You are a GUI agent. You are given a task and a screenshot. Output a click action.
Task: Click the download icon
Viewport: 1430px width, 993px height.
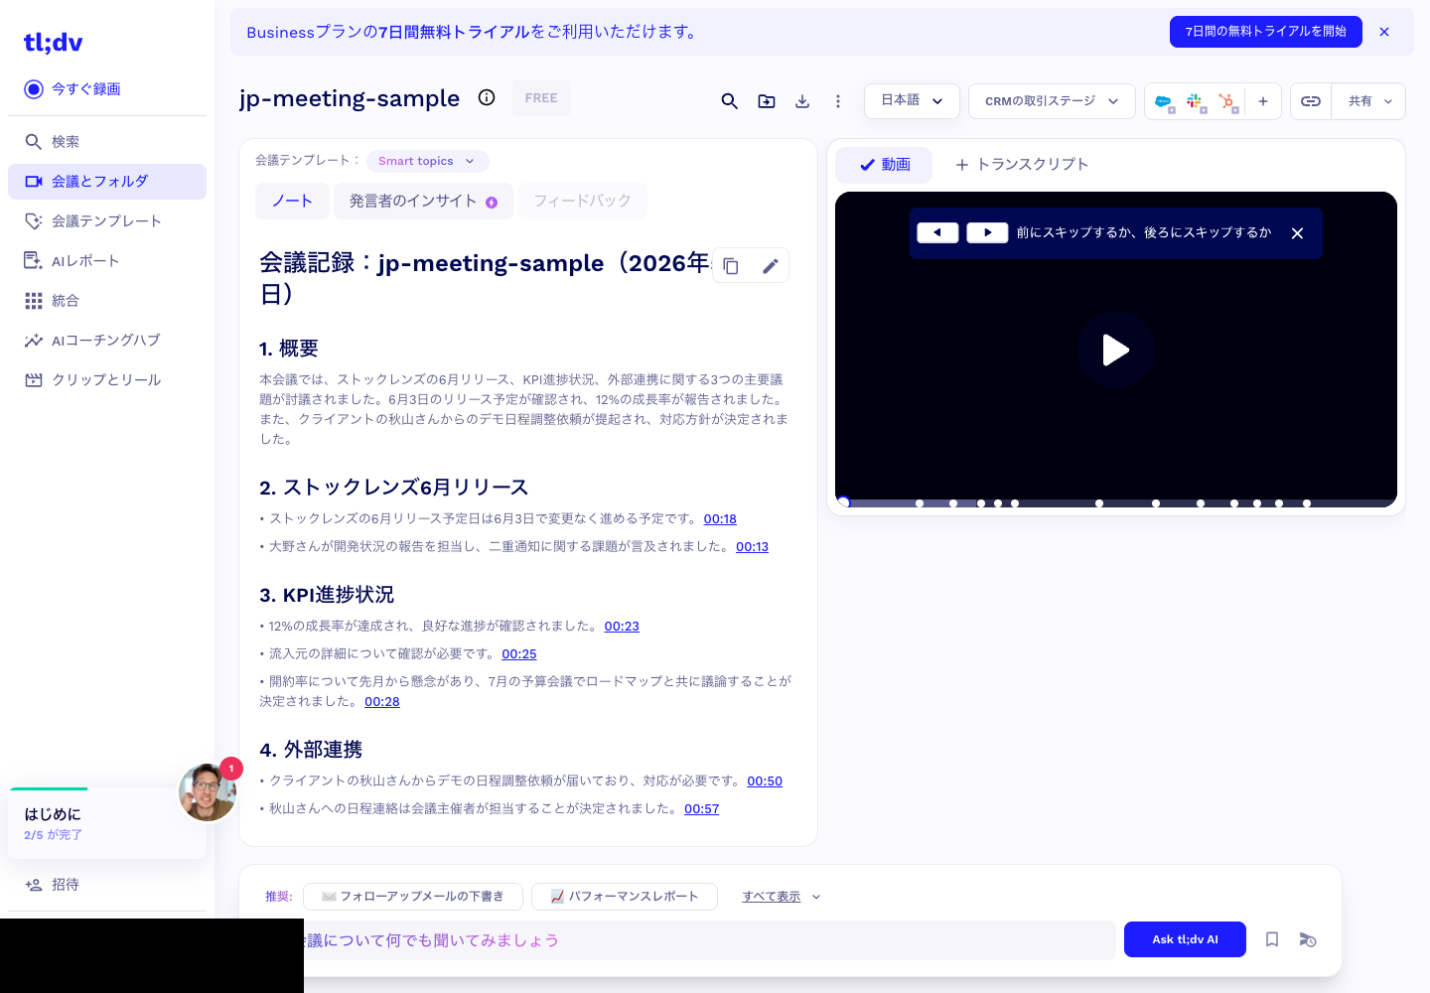(x=802, y=101)
